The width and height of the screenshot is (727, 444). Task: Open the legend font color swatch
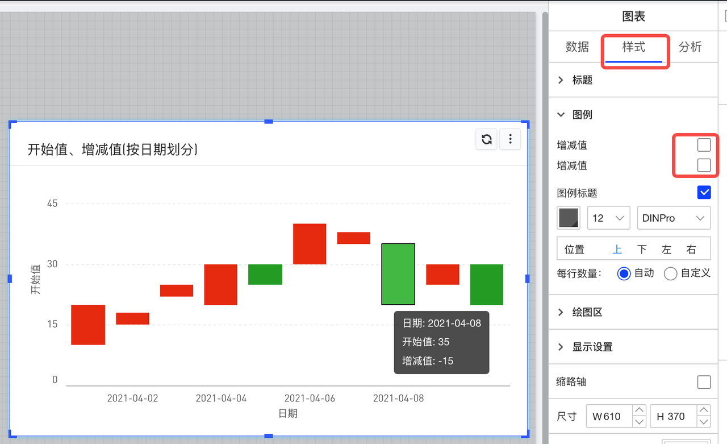tap(569, 218)
